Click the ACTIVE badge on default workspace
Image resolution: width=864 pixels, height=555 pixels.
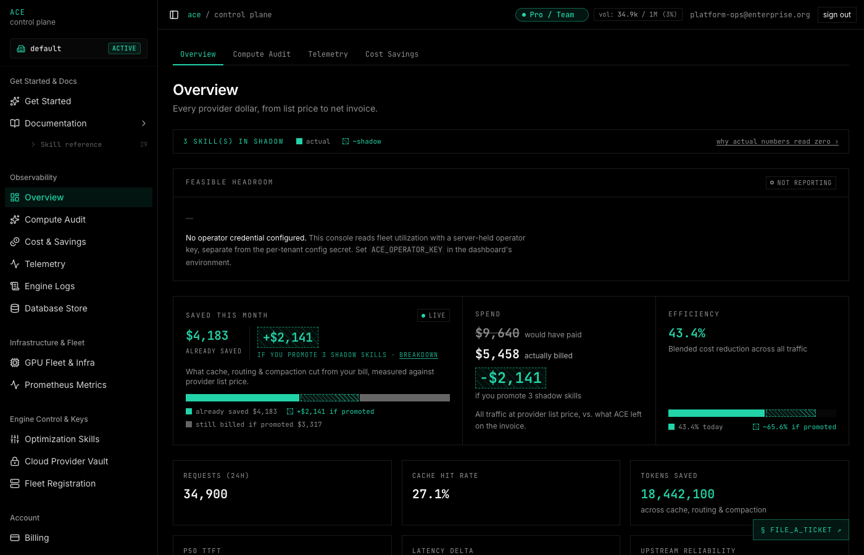coord(124,48)
